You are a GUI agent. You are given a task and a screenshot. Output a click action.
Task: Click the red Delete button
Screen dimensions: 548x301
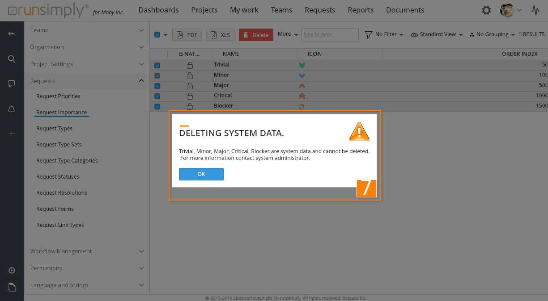point(256,35)
